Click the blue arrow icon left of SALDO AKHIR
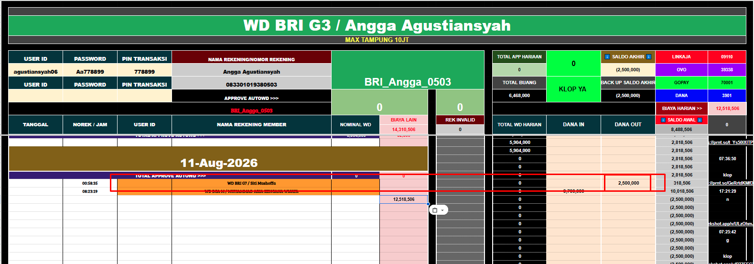The height and width of the screenshot is (264, 754). click(607, 57)
